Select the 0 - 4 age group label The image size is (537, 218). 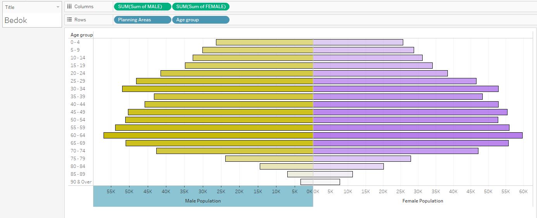pos(75,42)
